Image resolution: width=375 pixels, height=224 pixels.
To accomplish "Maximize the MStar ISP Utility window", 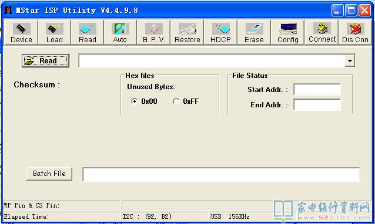I will tap(351, 11).
